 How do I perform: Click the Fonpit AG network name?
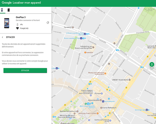point(24,28)
